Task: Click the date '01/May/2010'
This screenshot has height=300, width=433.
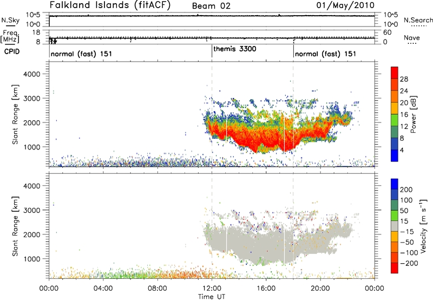Action: pyautogui.click(x=345, y=5)
